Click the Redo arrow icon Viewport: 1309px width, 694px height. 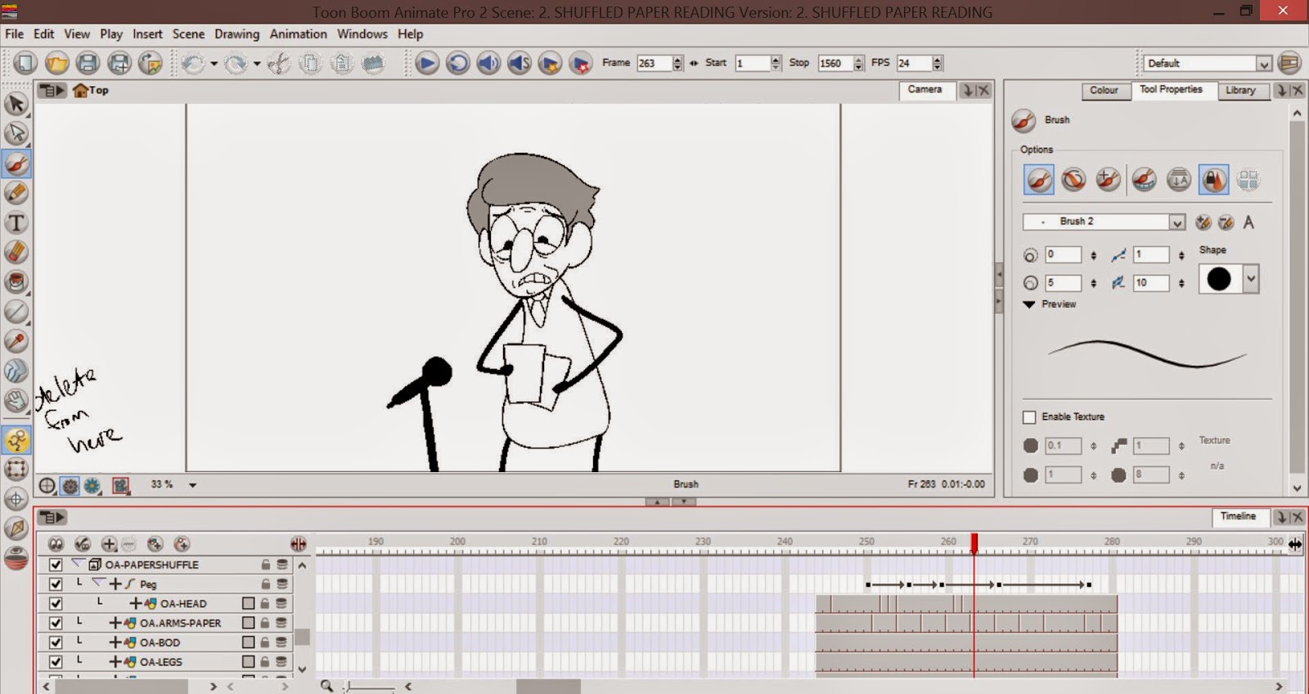[x=236, y=63]
